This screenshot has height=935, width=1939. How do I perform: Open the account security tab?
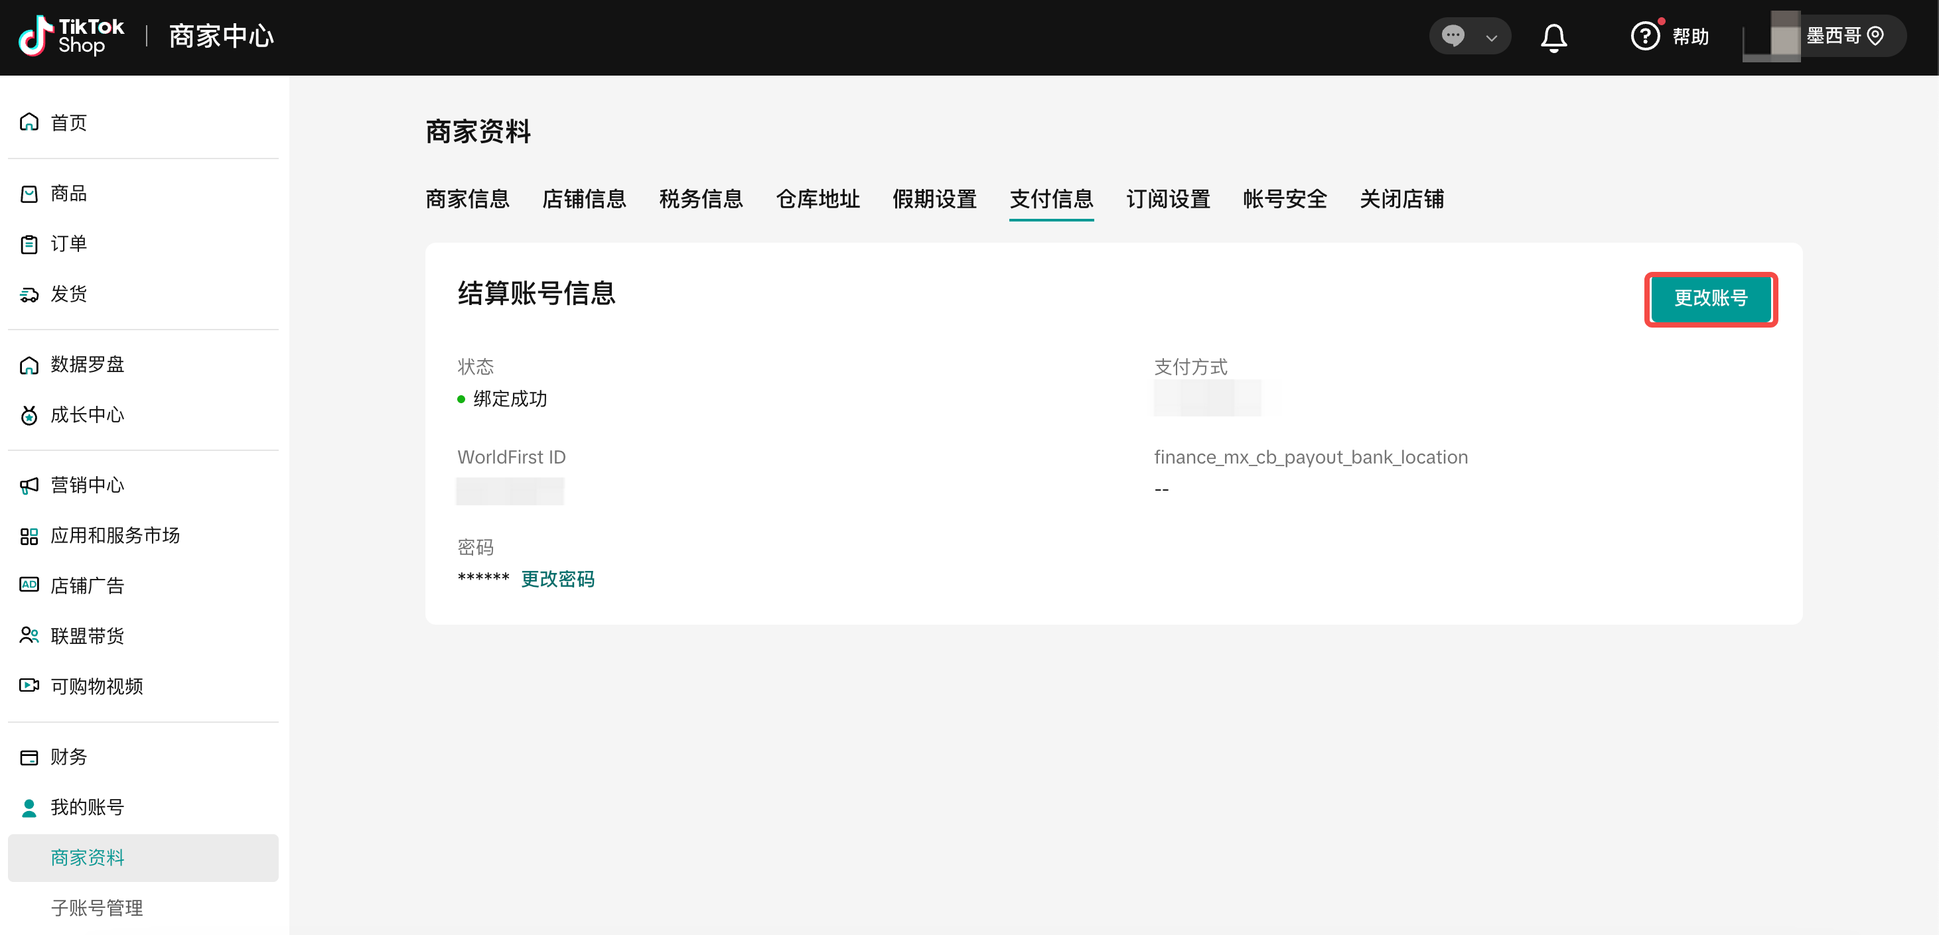coord(1284,200)
